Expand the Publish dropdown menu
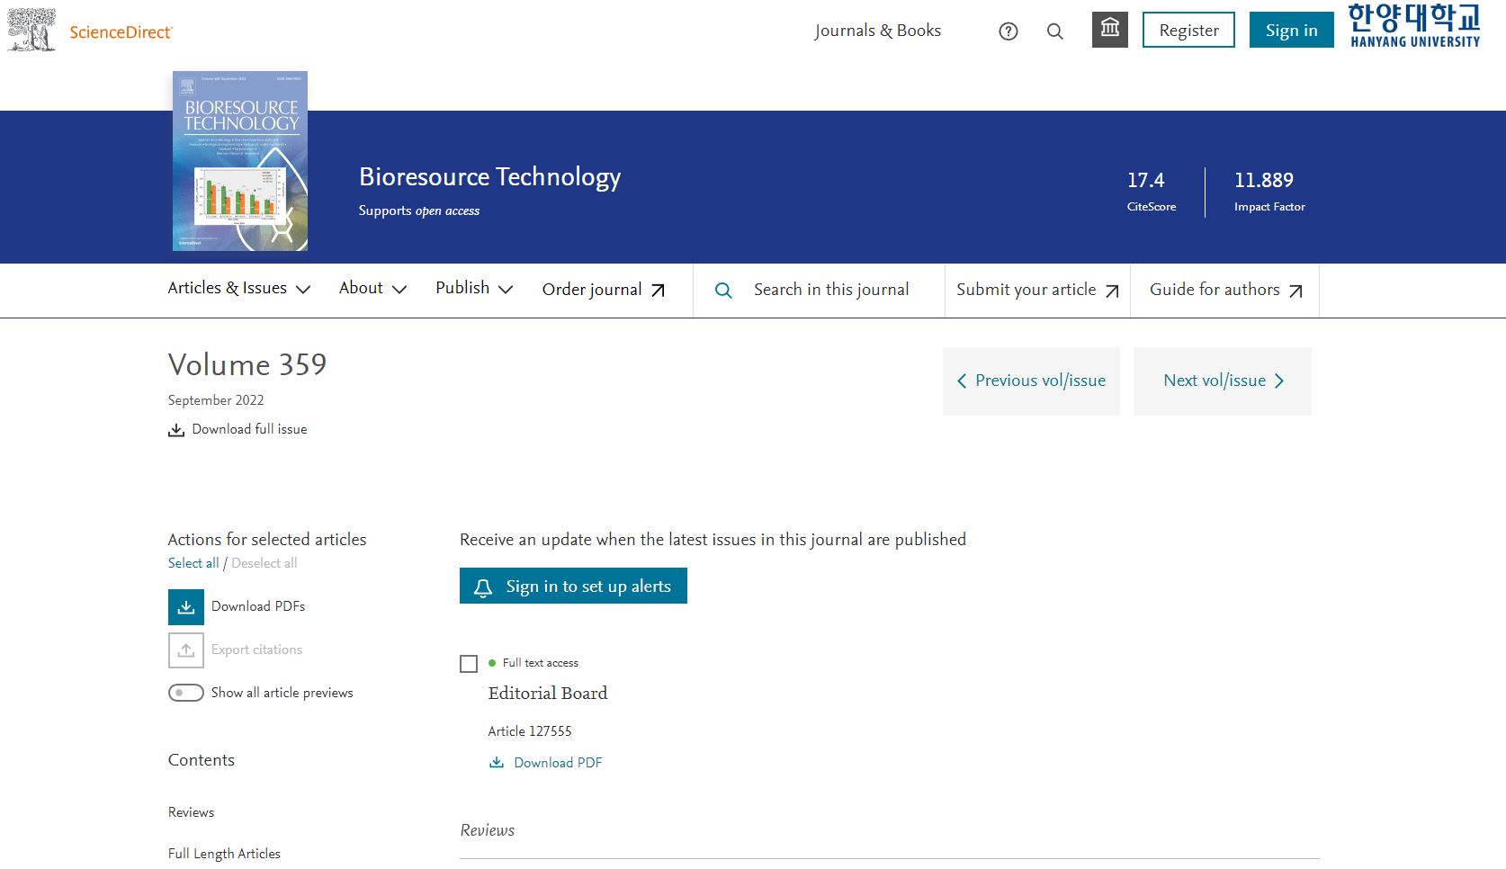Image resolution: width=1506 pixels, height=869 pixels. [x=474, y=289]
